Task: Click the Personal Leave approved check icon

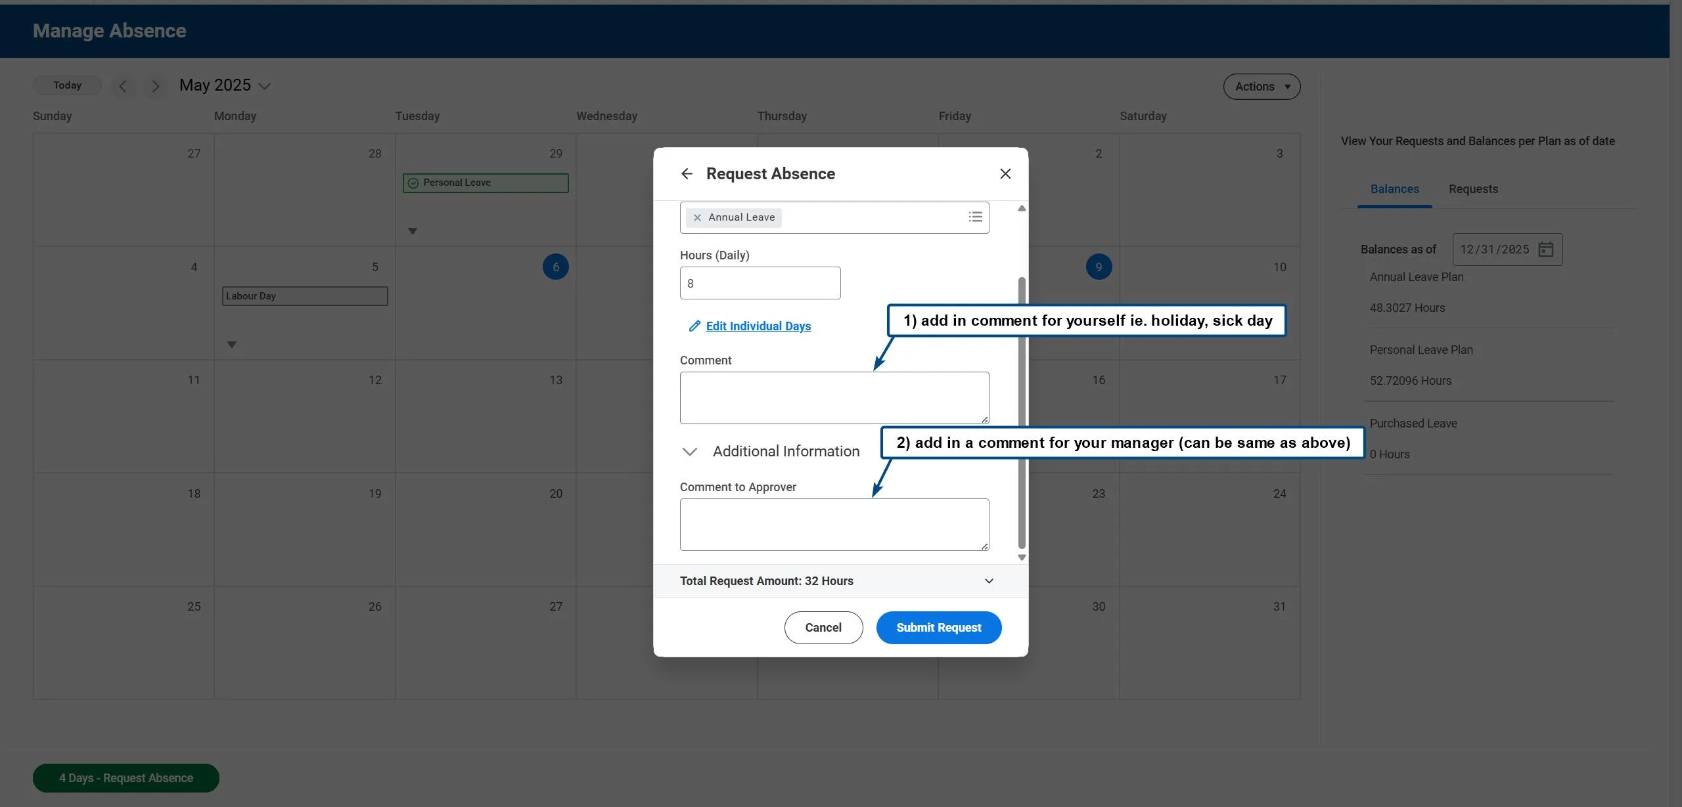Action: coord(413,183)
